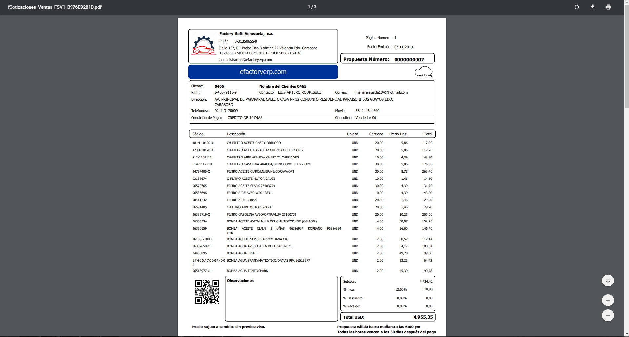Viewport: 629px width, 337px height.
Task: Click item code 473H-1012010
Action: [203, 150]
